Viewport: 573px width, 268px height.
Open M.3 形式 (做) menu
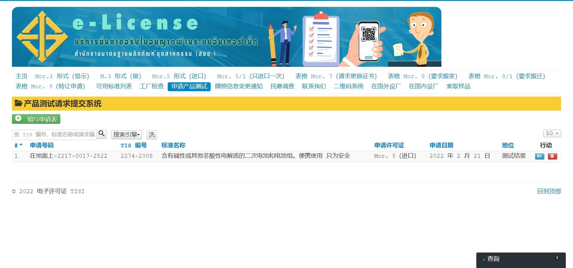pyautogui.click(x=121, y=76)
